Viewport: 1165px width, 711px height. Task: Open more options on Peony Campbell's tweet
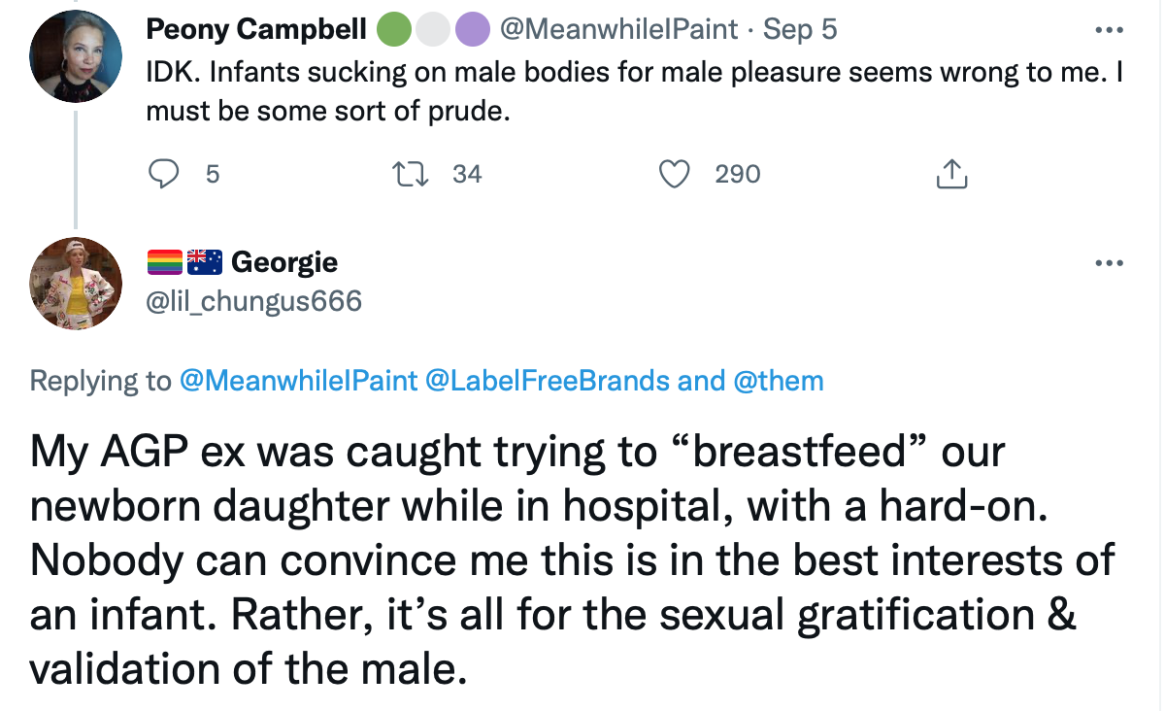[1108, 30]
